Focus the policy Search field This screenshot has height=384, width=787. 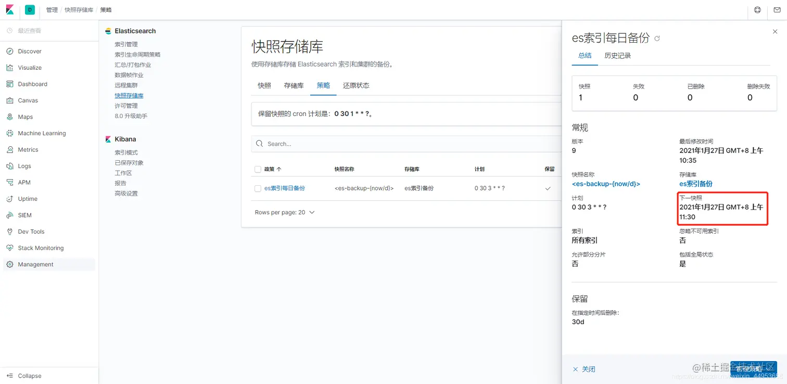(406, 144)
